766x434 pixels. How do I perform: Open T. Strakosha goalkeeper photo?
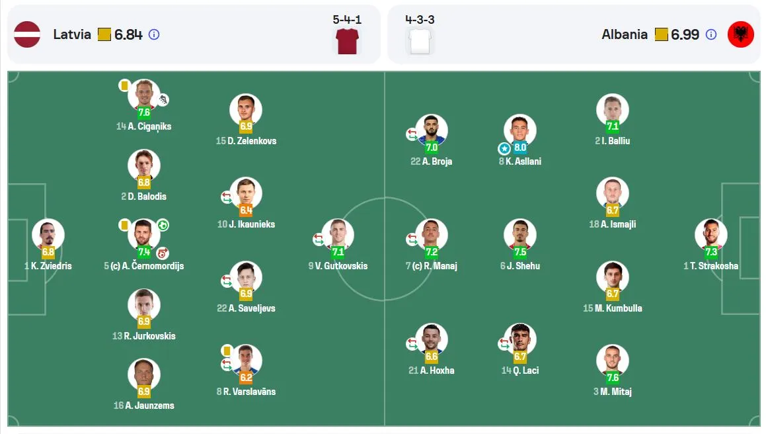710,234
